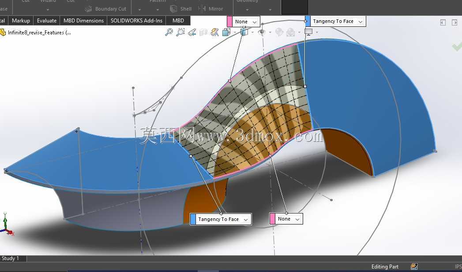This screenshot has height=272, width=462.
Task: Click the View Orientation cube icon
Action: [x=226, y=32]
